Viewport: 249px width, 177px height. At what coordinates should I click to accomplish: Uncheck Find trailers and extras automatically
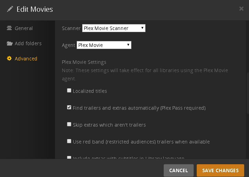coord(69,108)
